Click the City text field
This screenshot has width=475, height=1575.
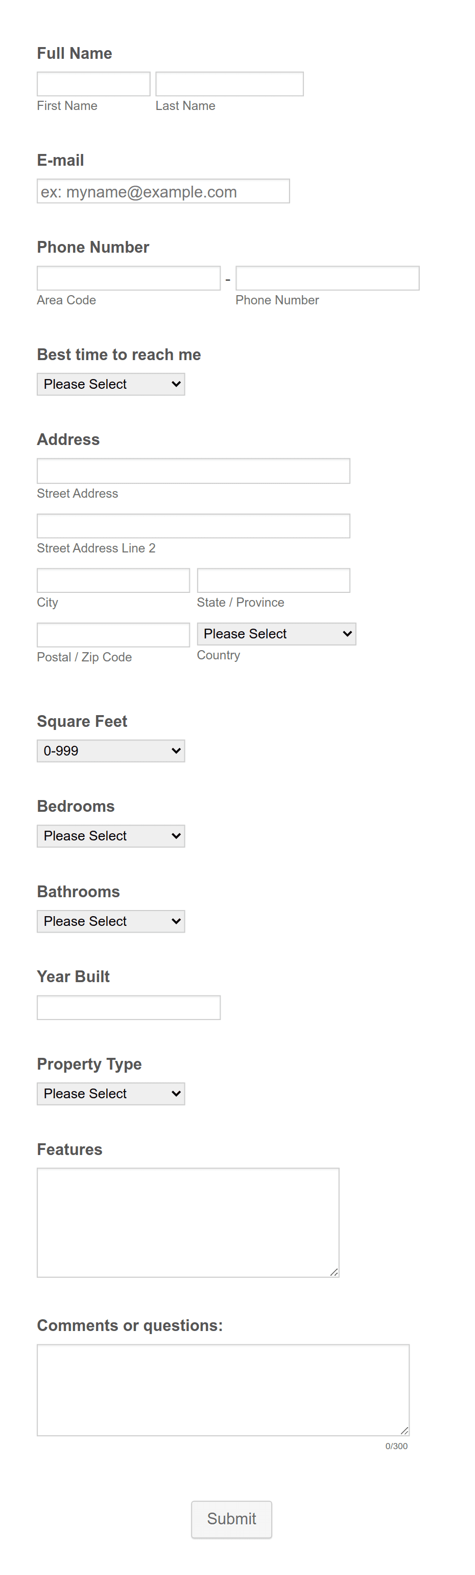[x=113, y=581]
